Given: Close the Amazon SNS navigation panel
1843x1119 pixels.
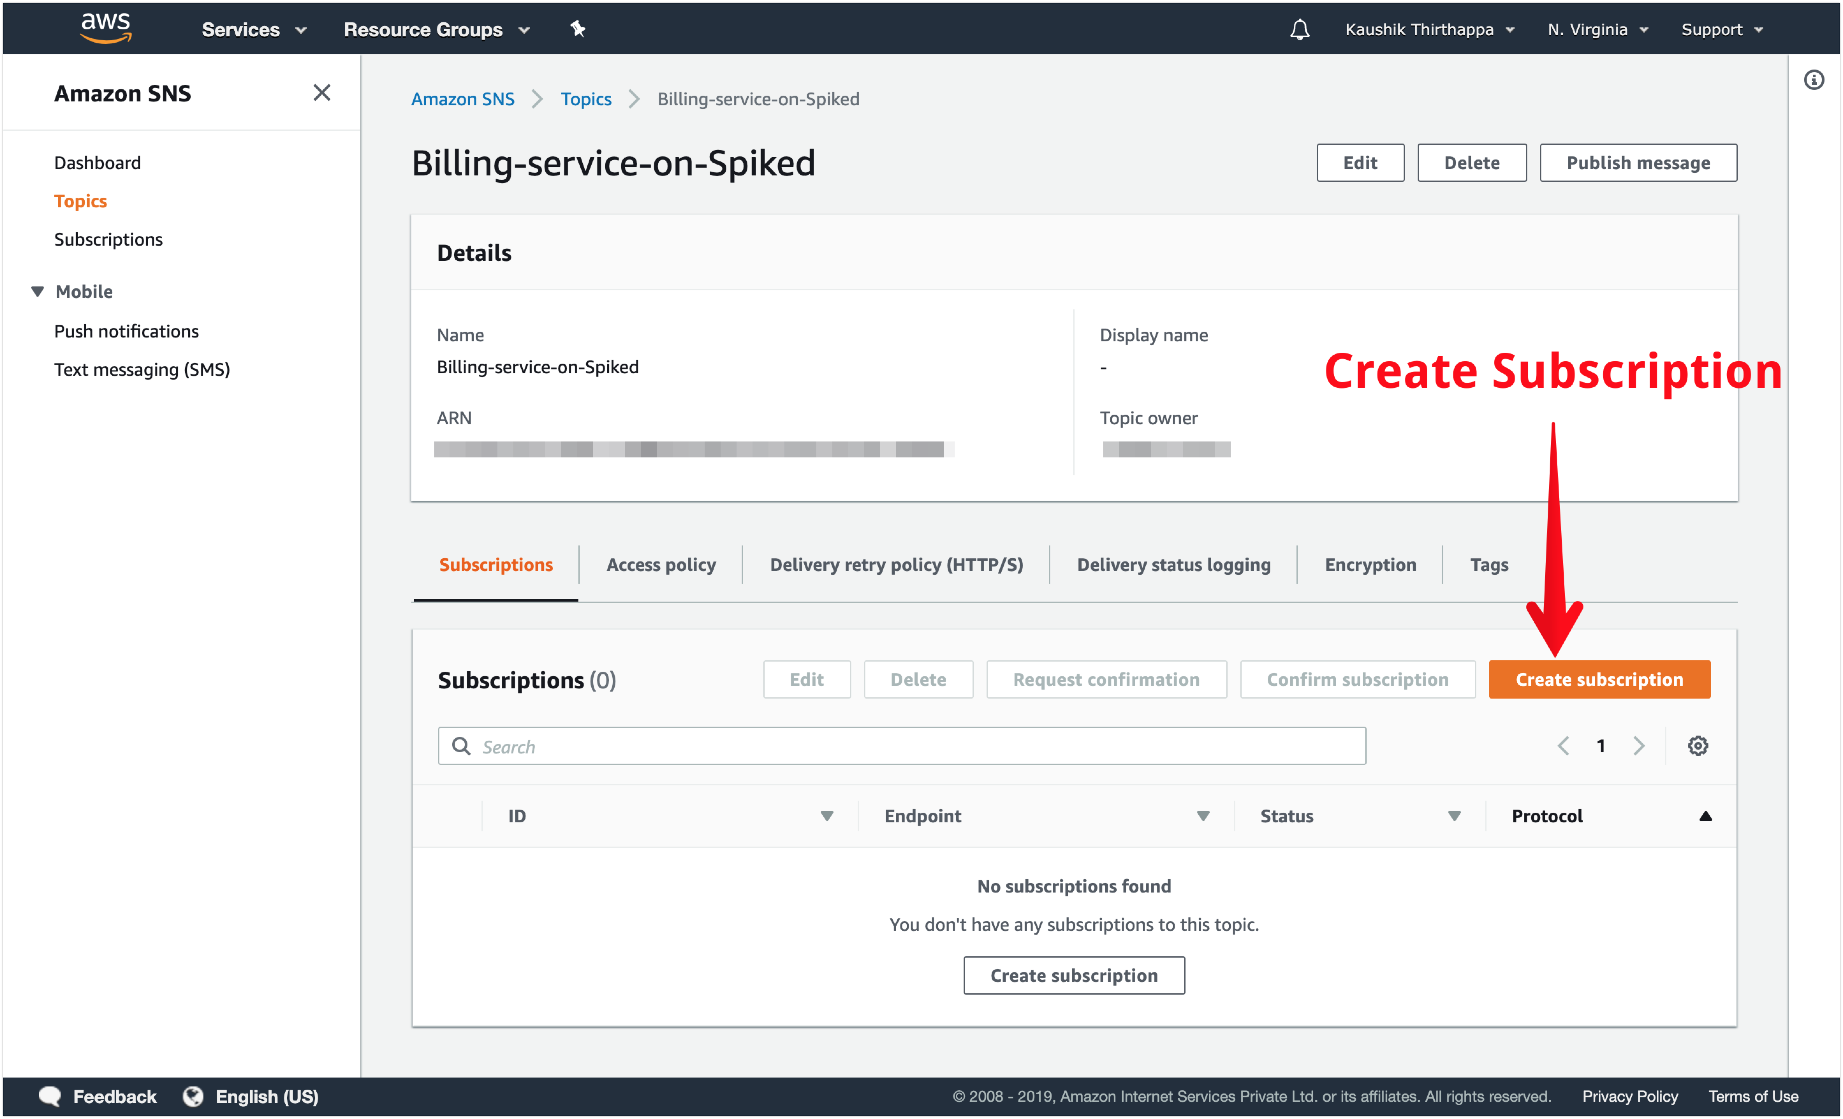Looking at the screenshot, I should click(322, 93).
